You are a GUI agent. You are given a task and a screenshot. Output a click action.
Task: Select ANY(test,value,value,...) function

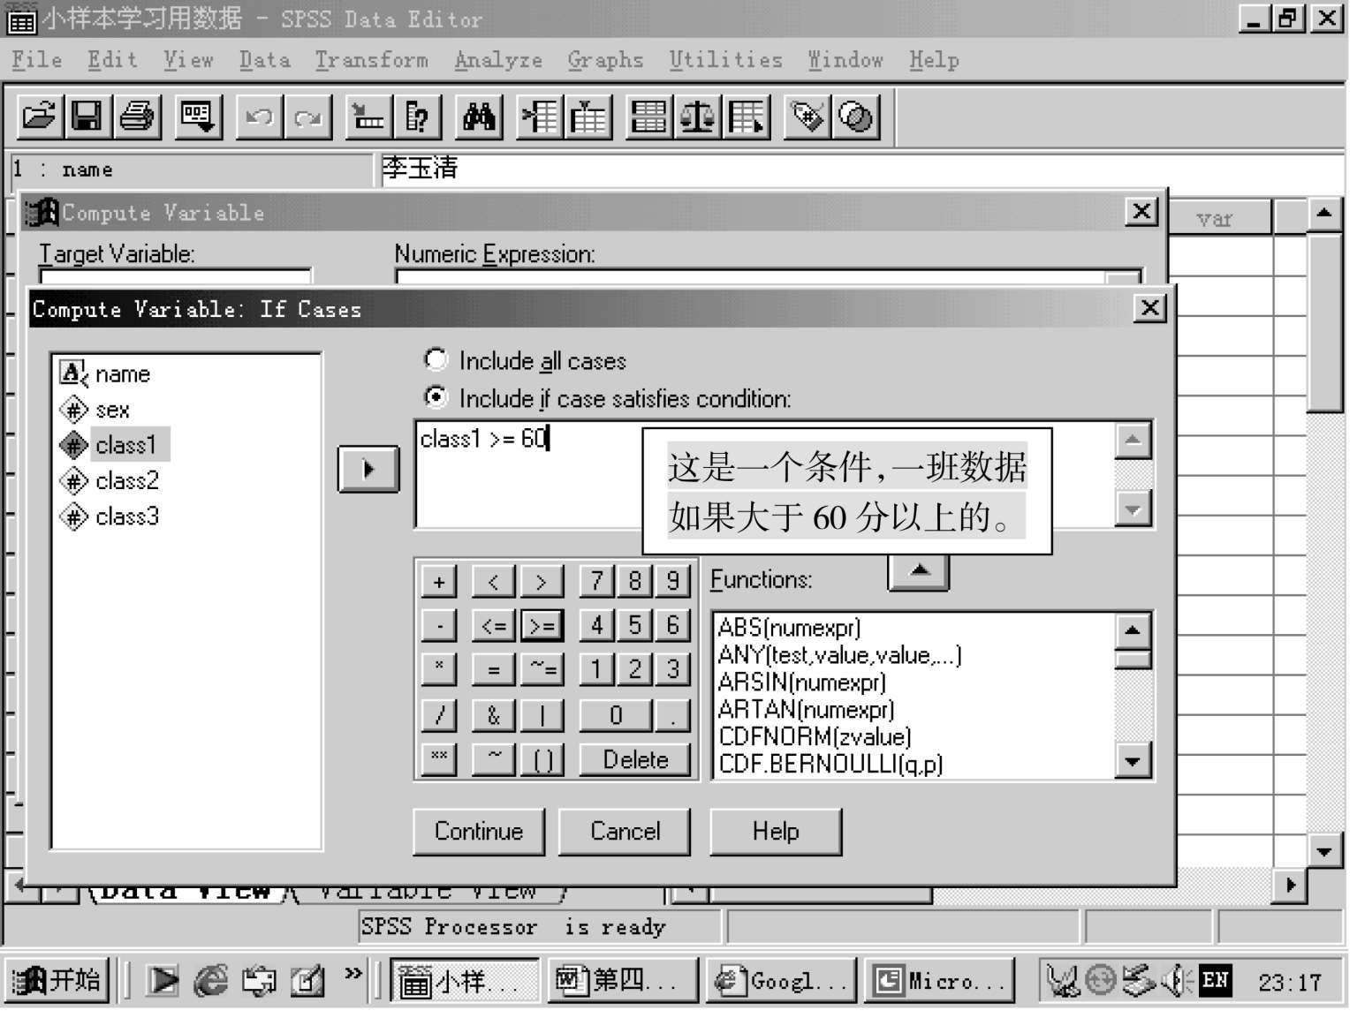click(840, 655)
